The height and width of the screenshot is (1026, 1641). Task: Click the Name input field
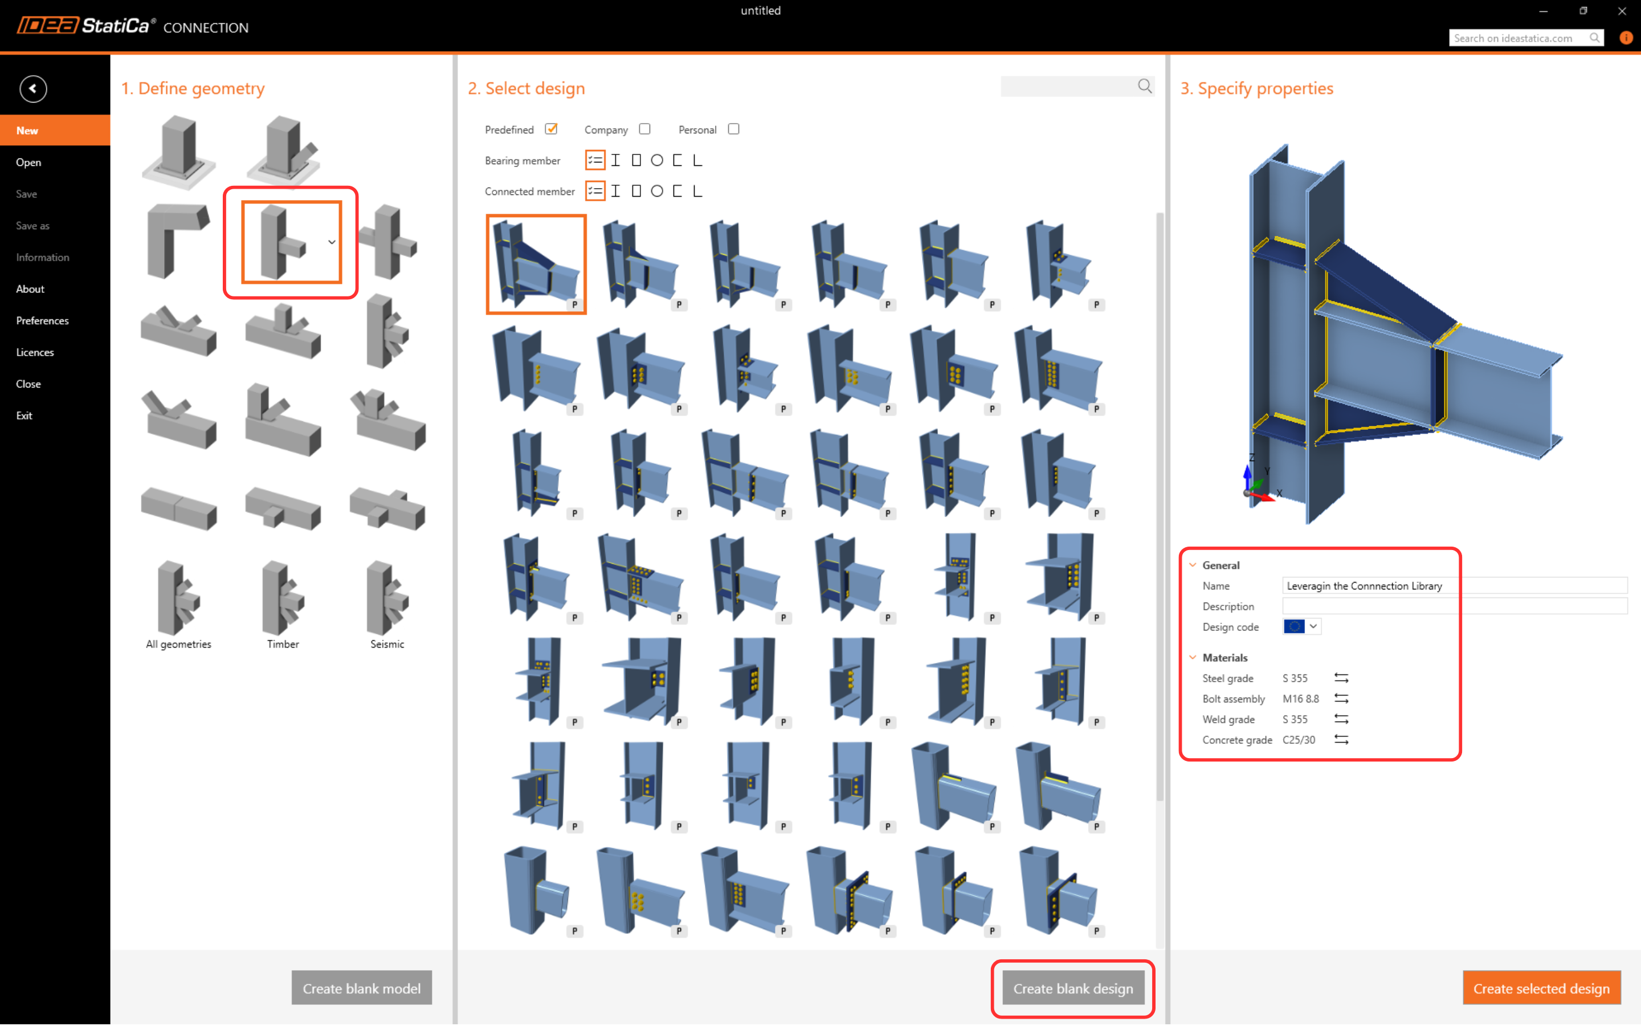click(1454, 585)
